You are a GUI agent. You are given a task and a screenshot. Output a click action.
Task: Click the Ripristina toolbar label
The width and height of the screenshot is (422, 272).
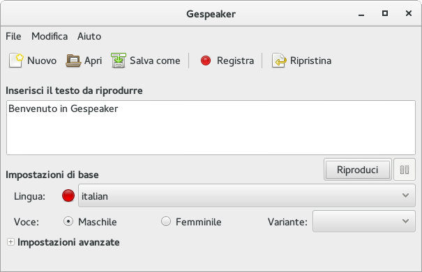pyautogui.click(x=310, y=61)
